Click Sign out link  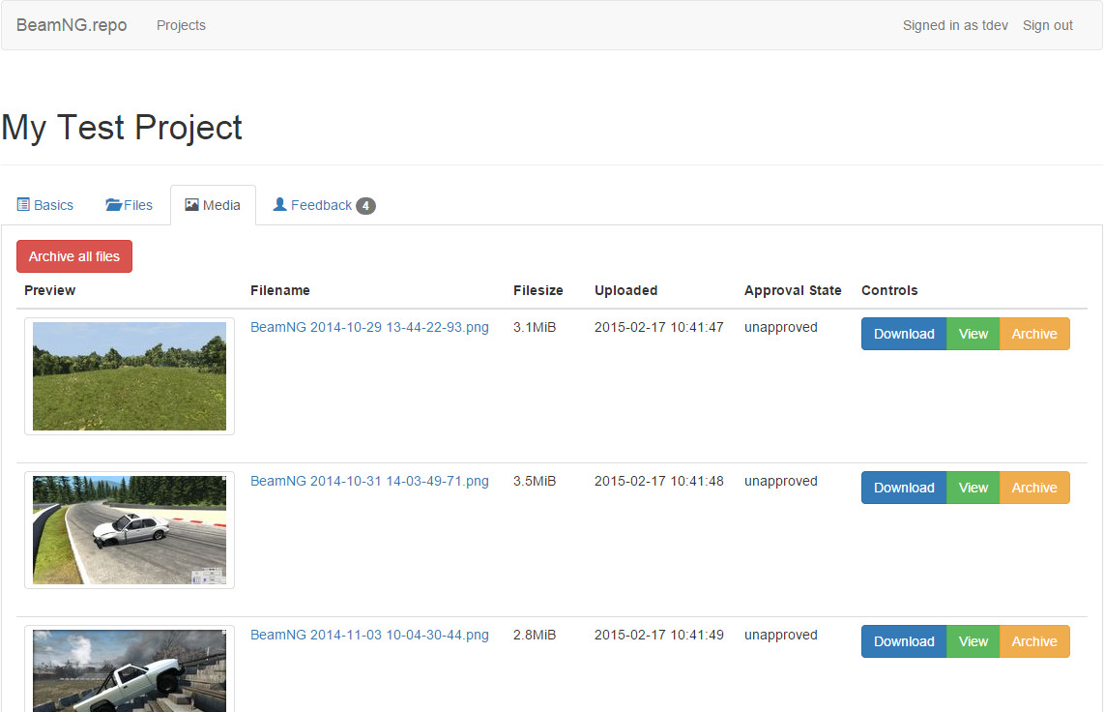[1048, 25]
